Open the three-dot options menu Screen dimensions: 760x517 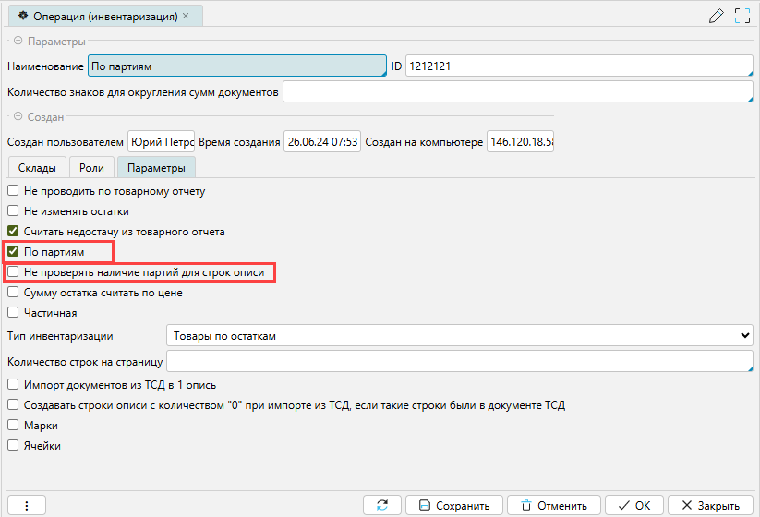tap(27, 505)
